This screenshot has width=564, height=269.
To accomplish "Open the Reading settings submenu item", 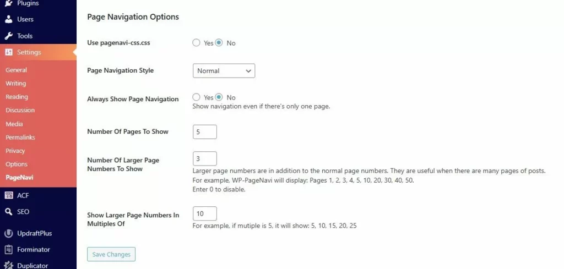I will click(17, 97).
